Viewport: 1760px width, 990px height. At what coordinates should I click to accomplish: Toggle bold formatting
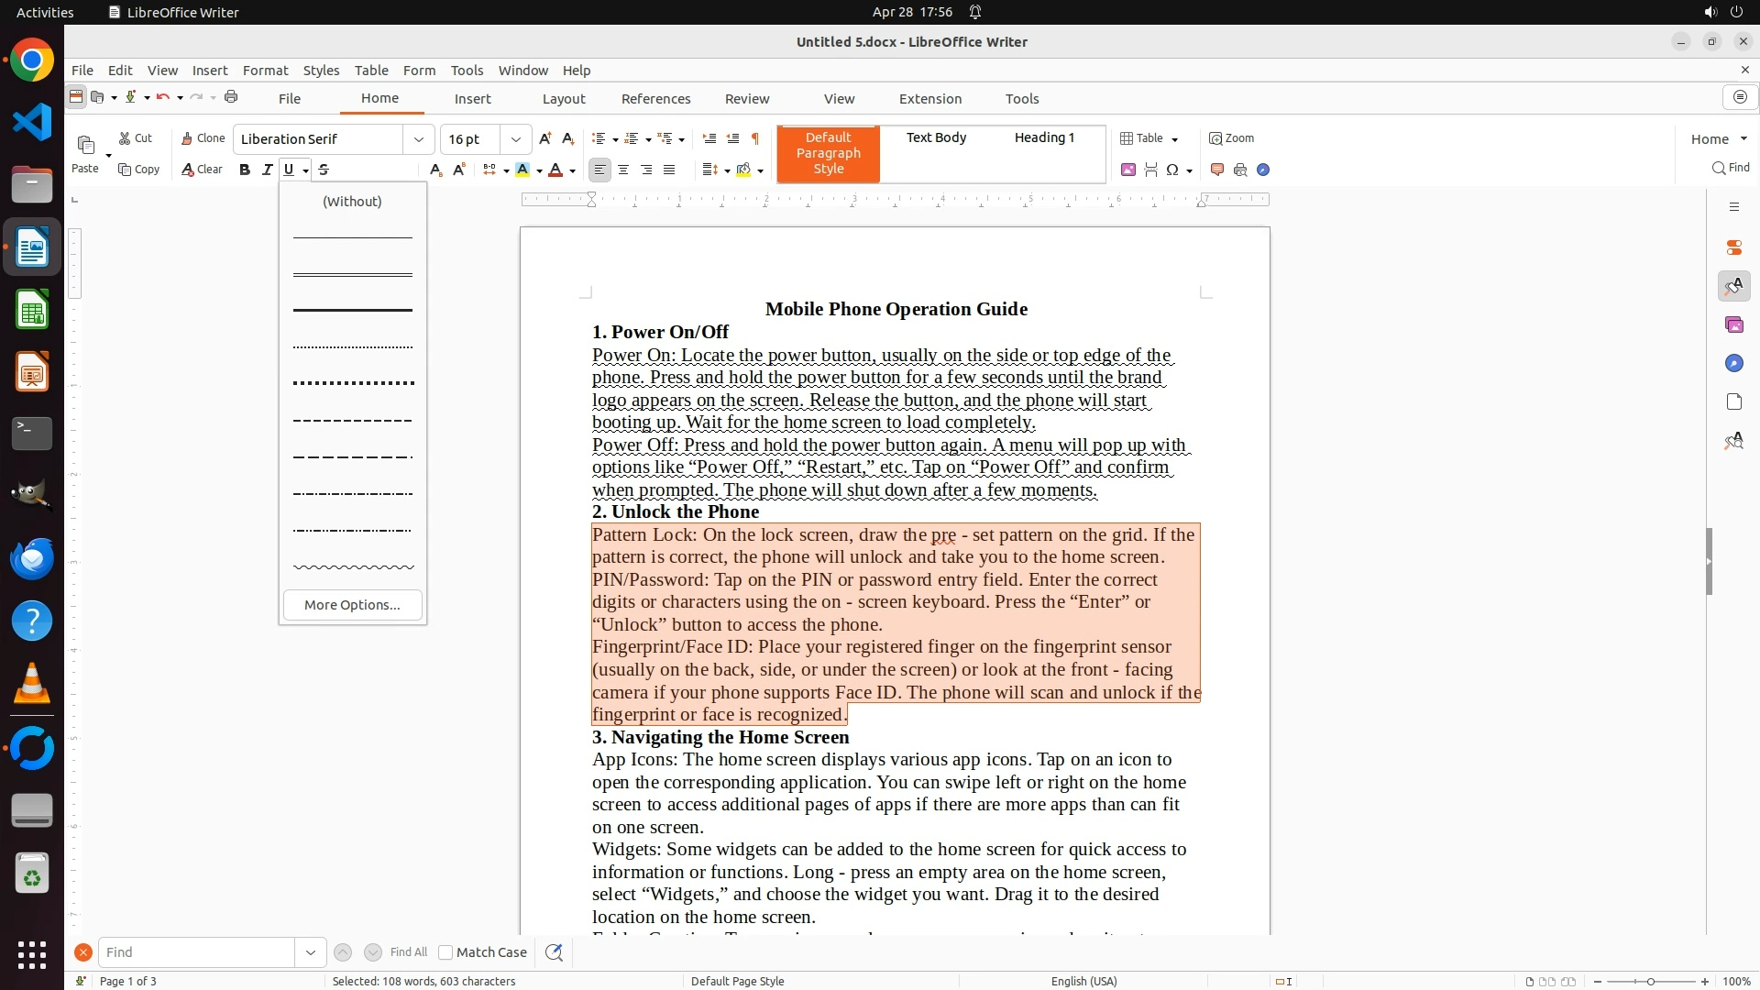coord(244,170)
